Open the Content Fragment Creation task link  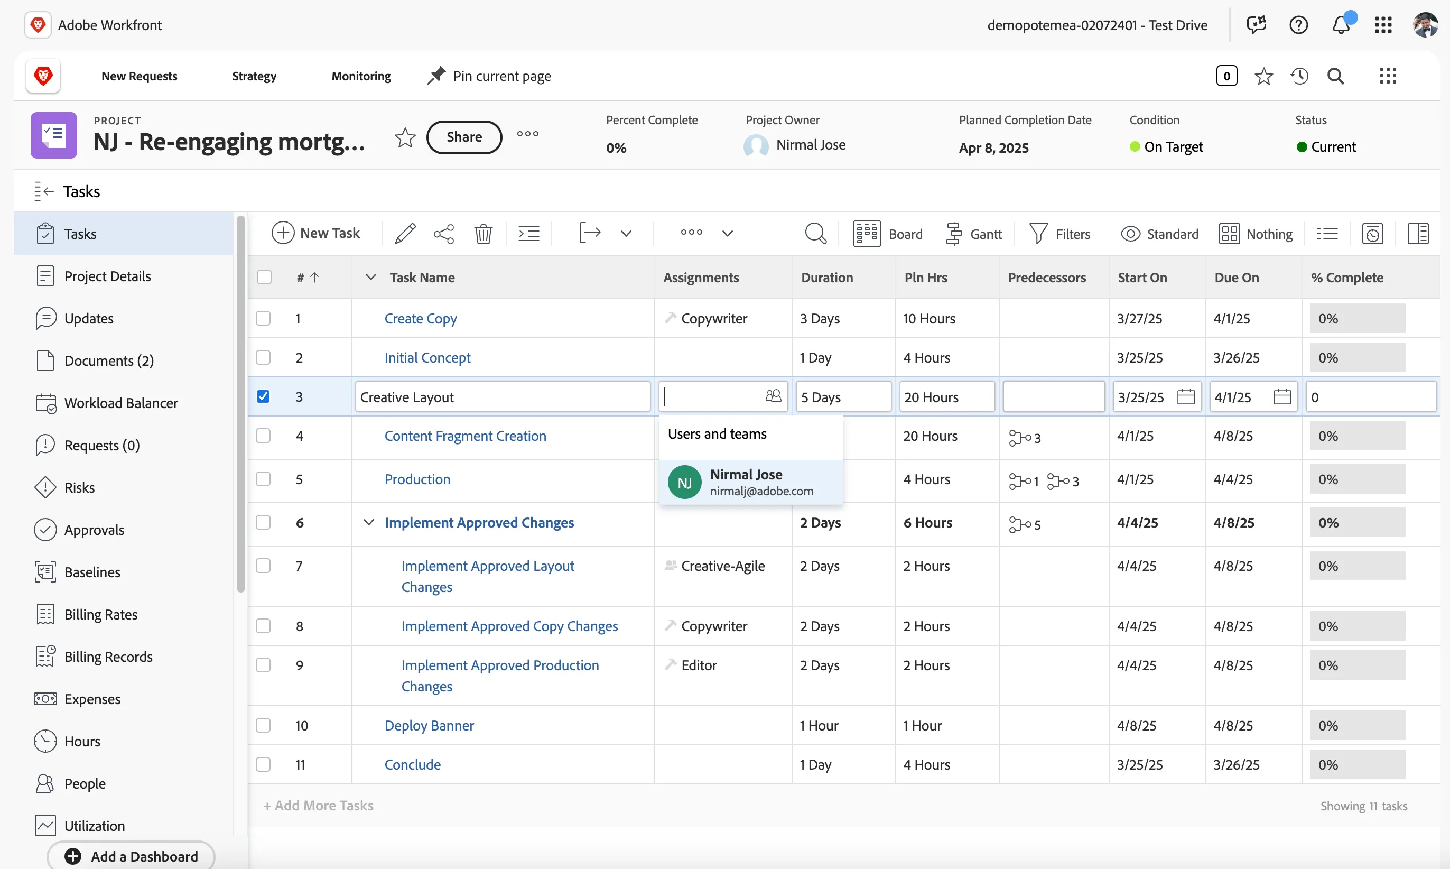(466, 436)
